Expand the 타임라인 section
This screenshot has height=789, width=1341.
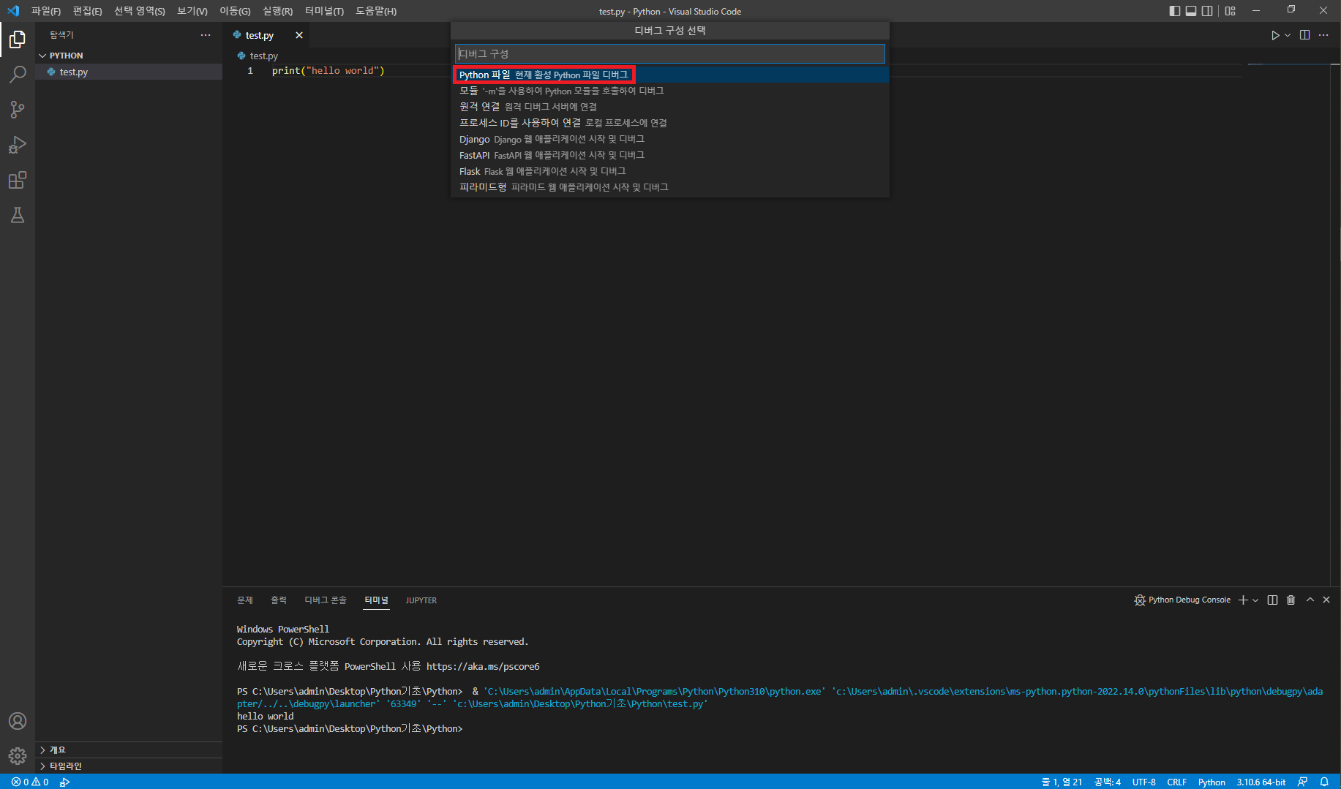[x=129, y=766]
